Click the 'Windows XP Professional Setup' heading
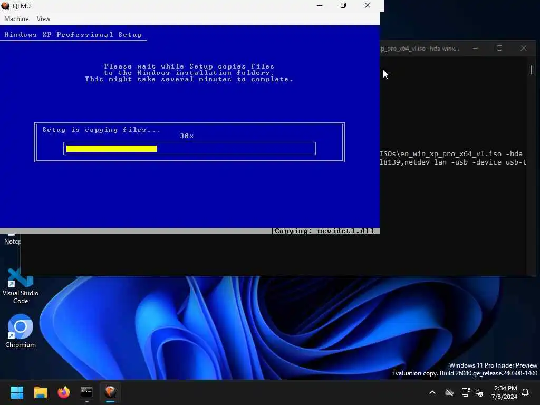The height and width of the screenshot is (405, 540). click(73, 35)
